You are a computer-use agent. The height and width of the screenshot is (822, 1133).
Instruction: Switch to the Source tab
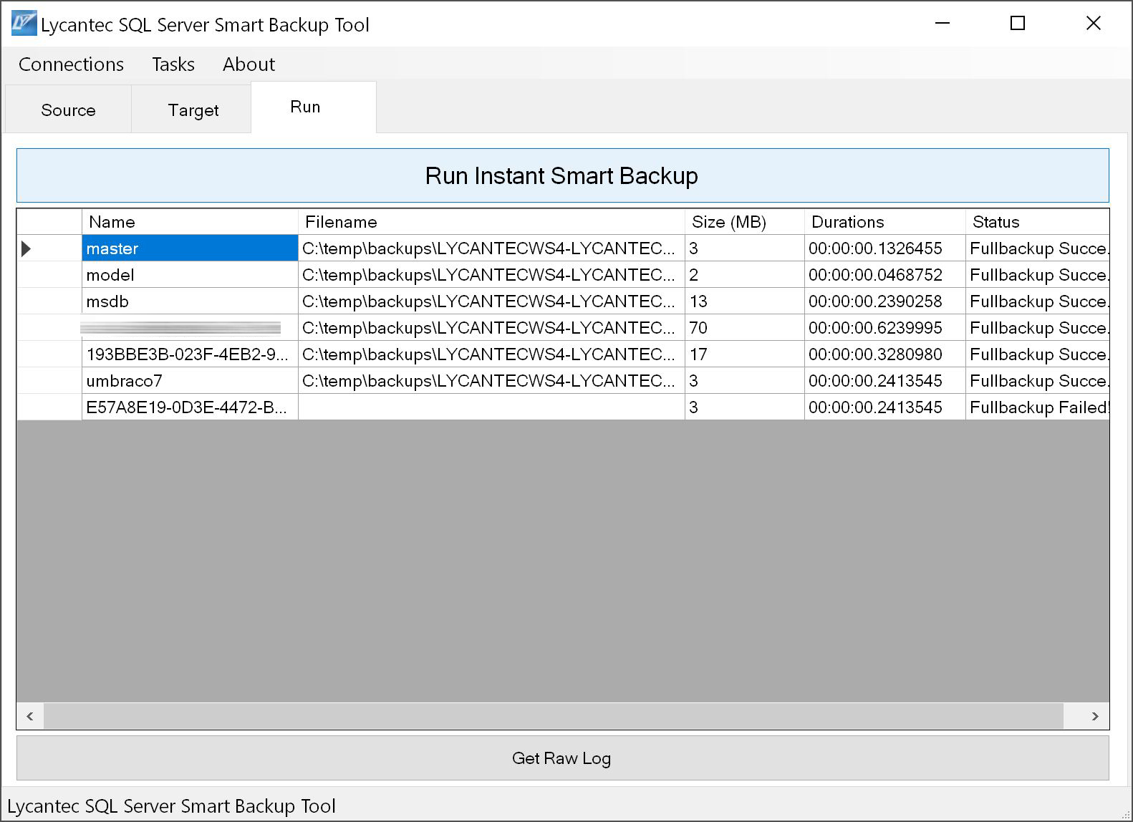[68, 110]
